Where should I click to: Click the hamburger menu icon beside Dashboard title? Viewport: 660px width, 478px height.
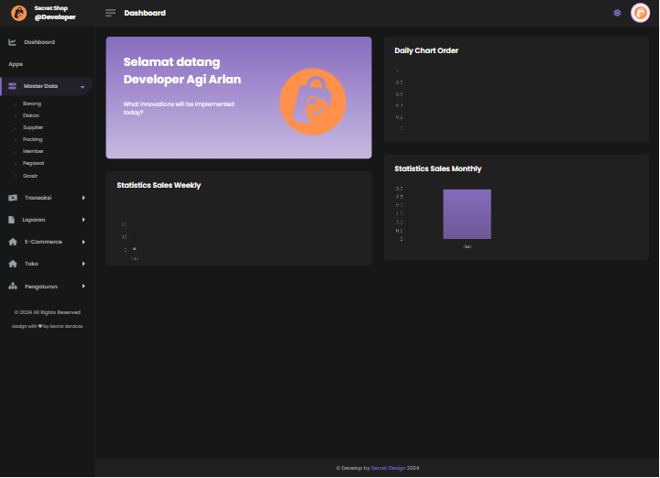111,13
